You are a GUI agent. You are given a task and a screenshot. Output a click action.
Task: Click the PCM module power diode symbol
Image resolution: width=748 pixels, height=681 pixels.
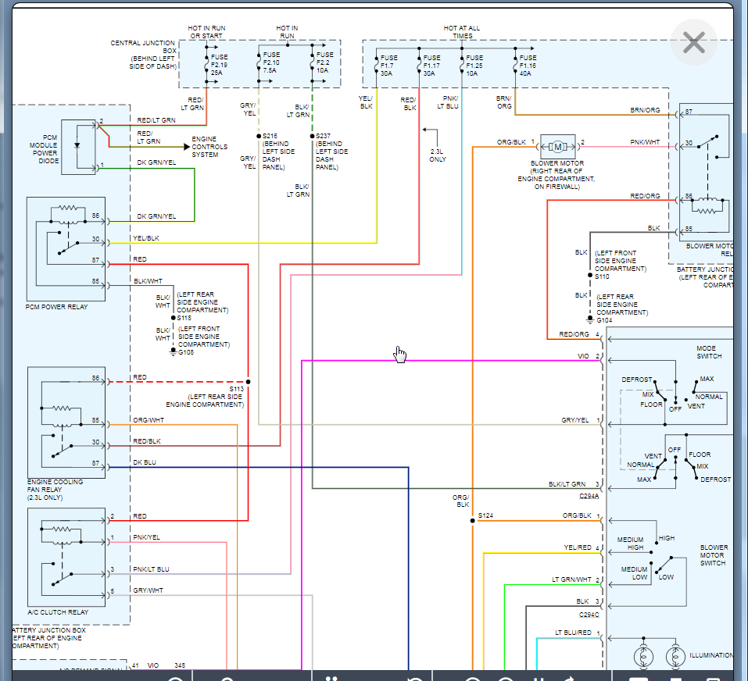pyautogui.click(x=79, y=146)
